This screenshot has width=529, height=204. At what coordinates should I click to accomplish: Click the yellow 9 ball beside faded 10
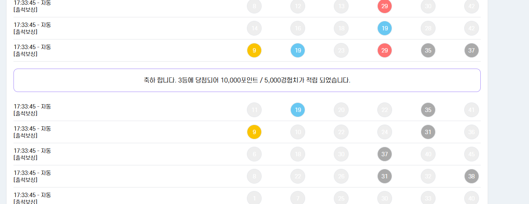point(254,132)
